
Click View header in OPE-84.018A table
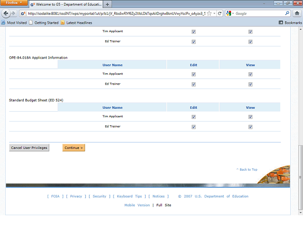click(250, 65)
